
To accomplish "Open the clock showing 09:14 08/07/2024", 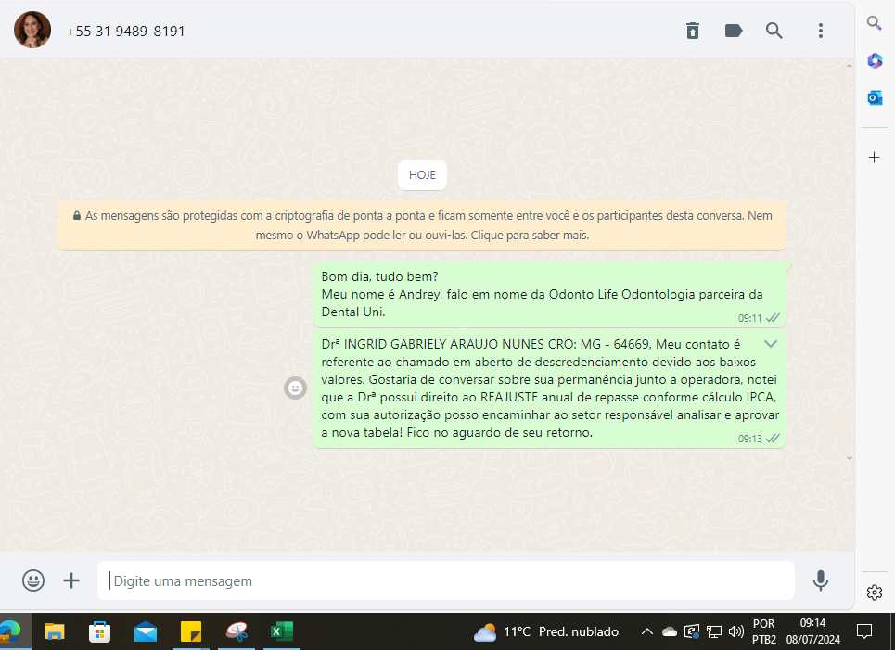I will pos(812,631).
